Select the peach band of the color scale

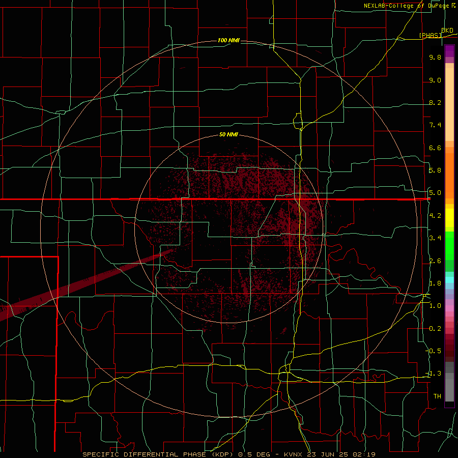click(449, 102)
